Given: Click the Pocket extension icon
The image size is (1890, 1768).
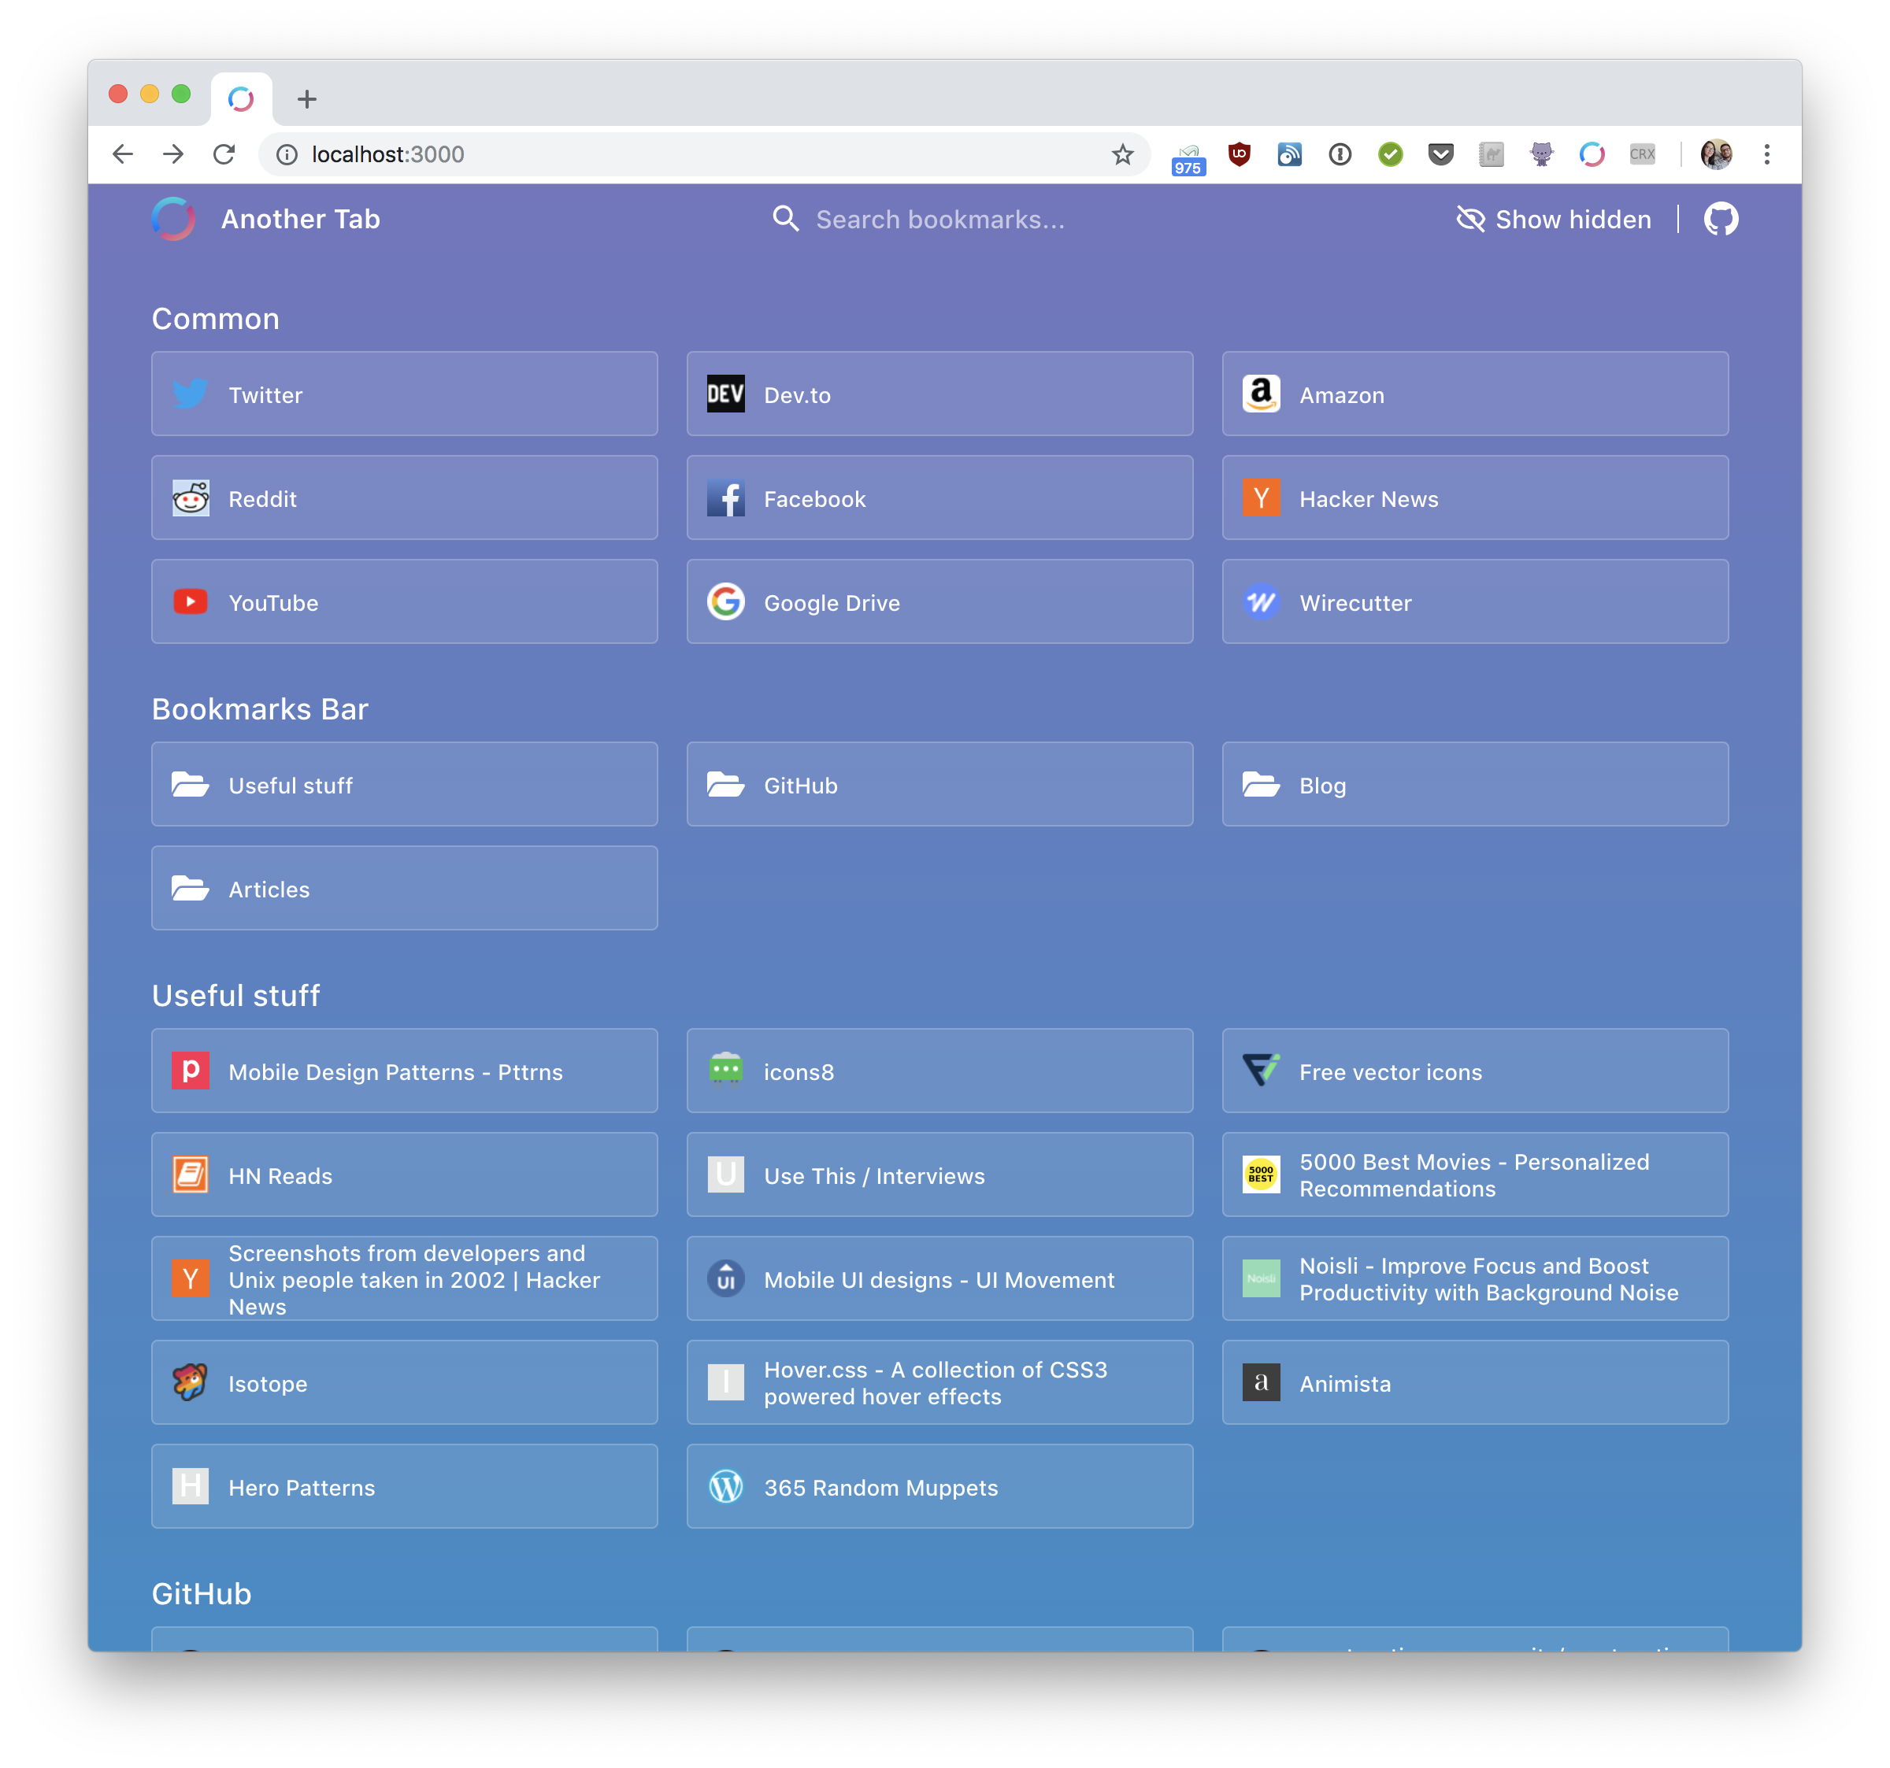Looking at the screenshot, I should click(x=1440, y=154).
